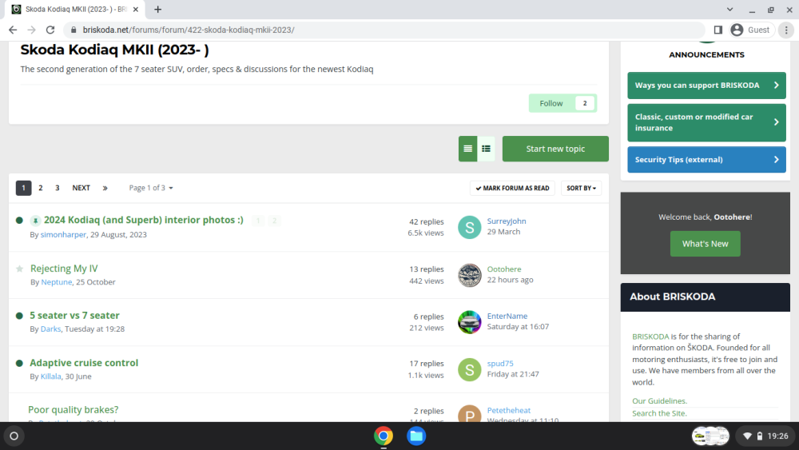
Task: Close the Skoda Kodiaq MKII tab
Action: [x=136, y=9]
